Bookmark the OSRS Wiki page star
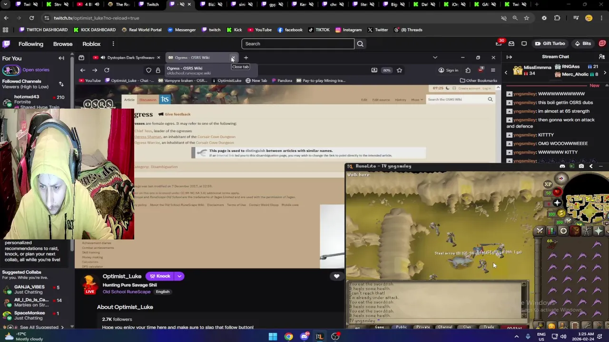Screen dimensions: 609x342 [399, 70]
